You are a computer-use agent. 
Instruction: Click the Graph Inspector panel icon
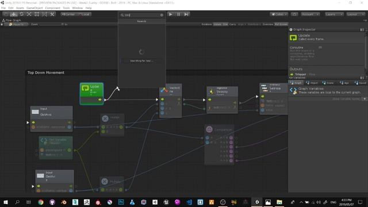click(291, 29)
